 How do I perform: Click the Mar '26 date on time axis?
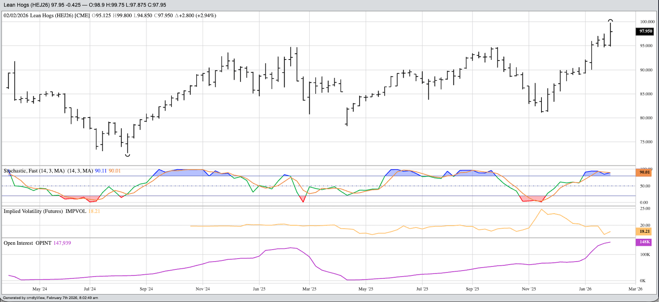click(x=635, y=289)
